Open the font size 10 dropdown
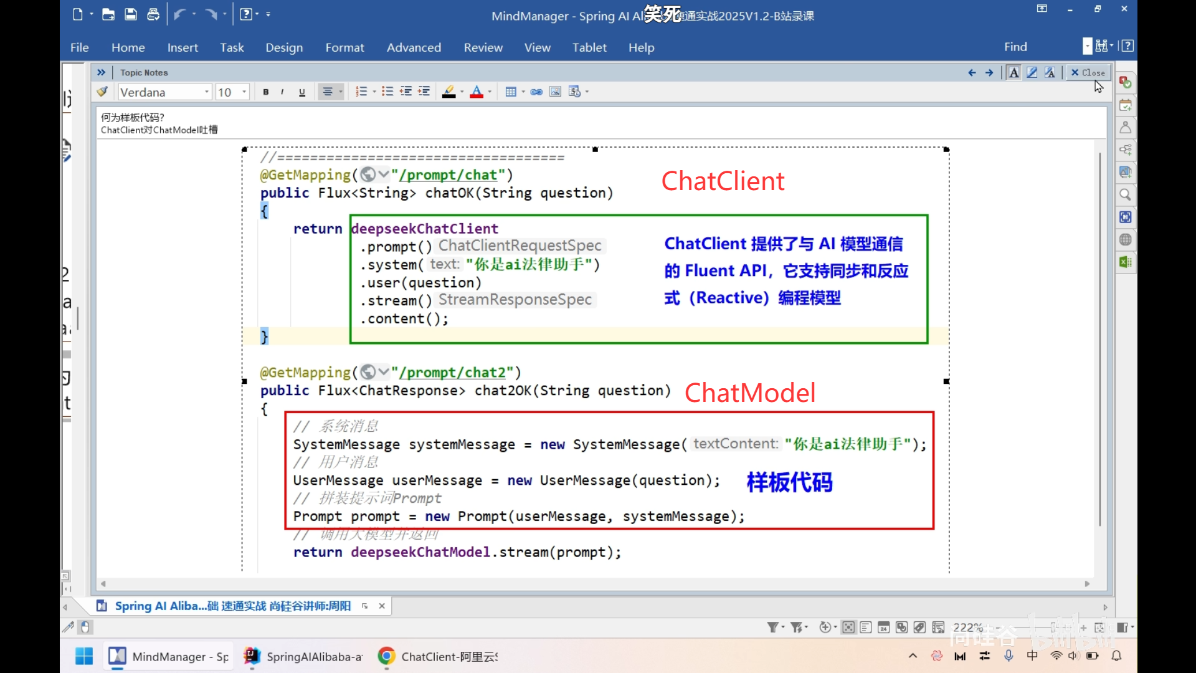The image size is (1196, 673). (244, 92)
